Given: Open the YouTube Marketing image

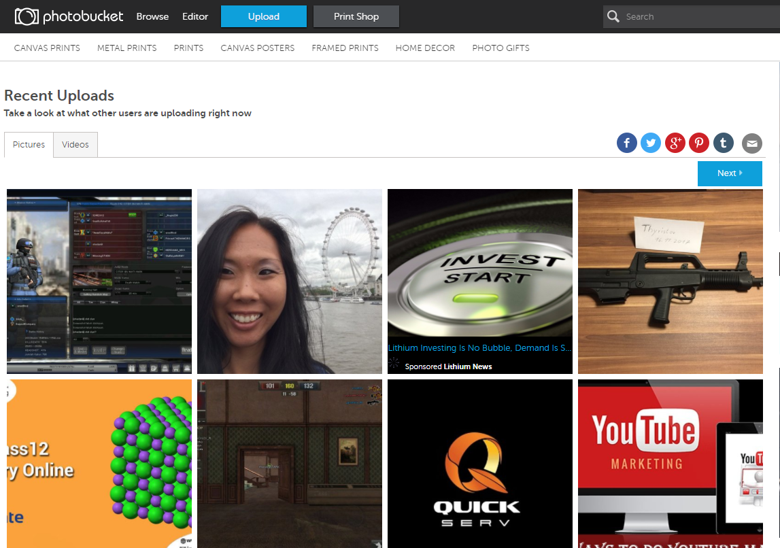Looking at the screenshot, I should click(x=670, y=464).
